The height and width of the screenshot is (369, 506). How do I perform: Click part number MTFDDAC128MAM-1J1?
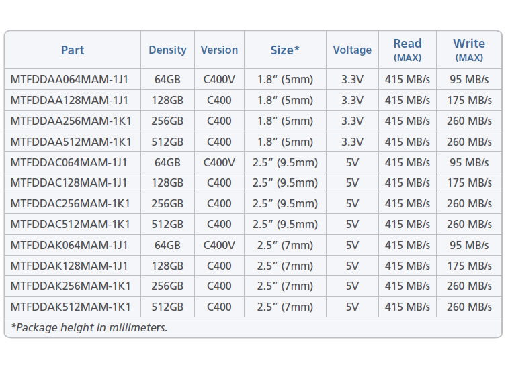(69, 182)
